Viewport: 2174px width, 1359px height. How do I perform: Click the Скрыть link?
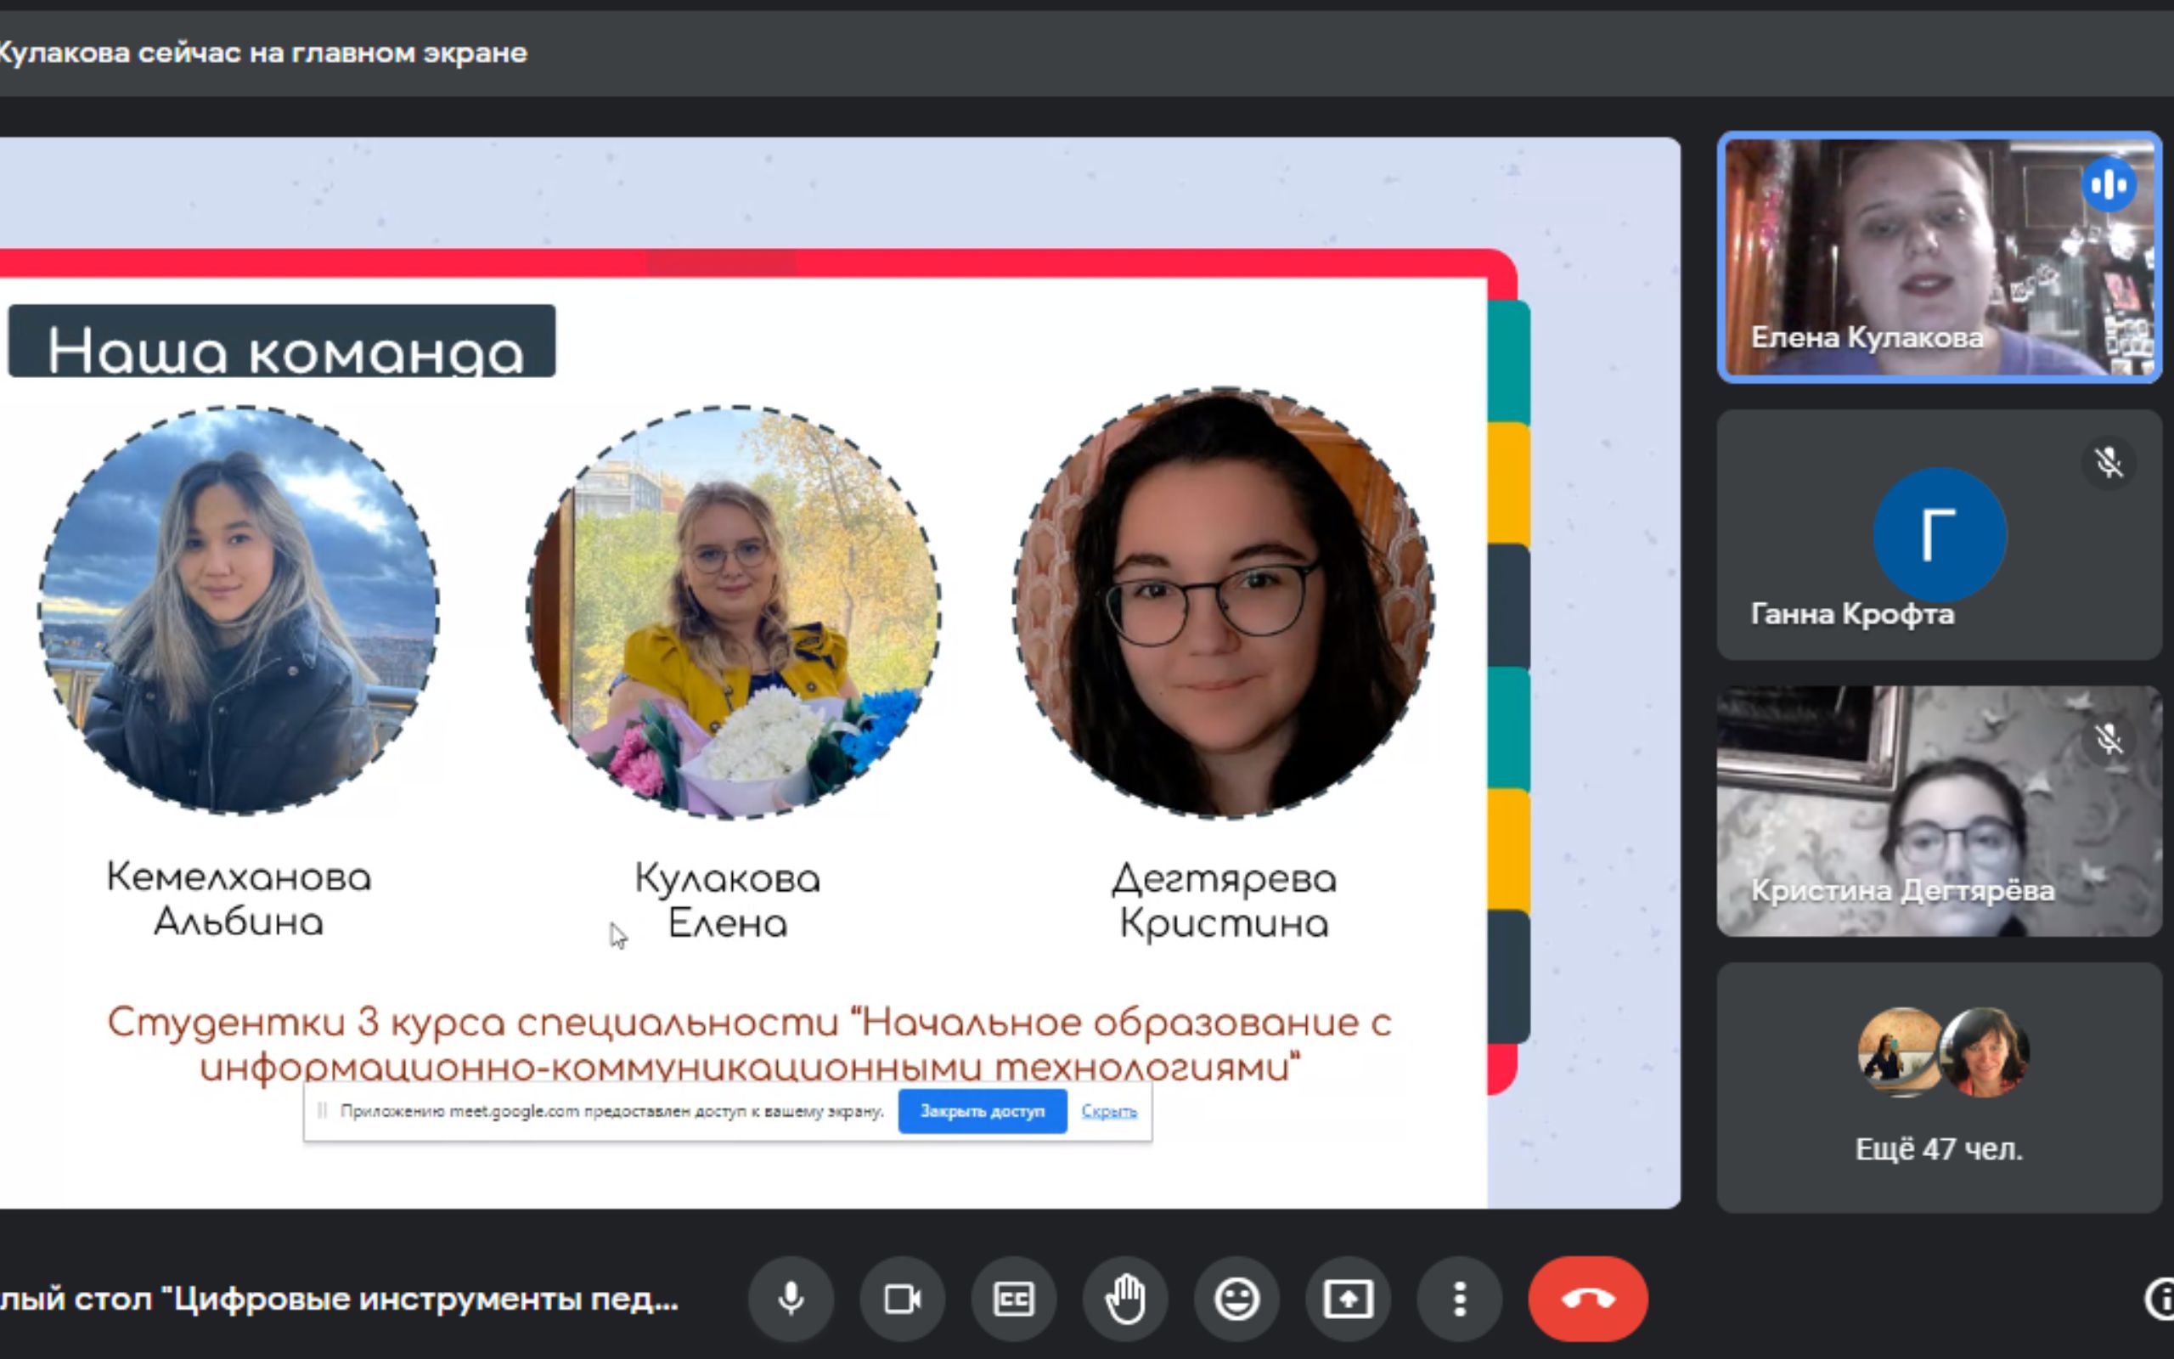1108,1111
